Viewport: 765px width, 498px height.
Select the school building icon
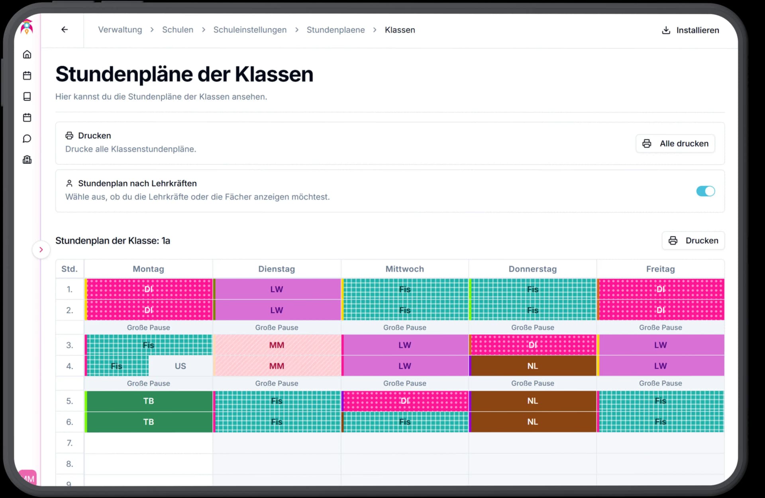coord(27,160)
